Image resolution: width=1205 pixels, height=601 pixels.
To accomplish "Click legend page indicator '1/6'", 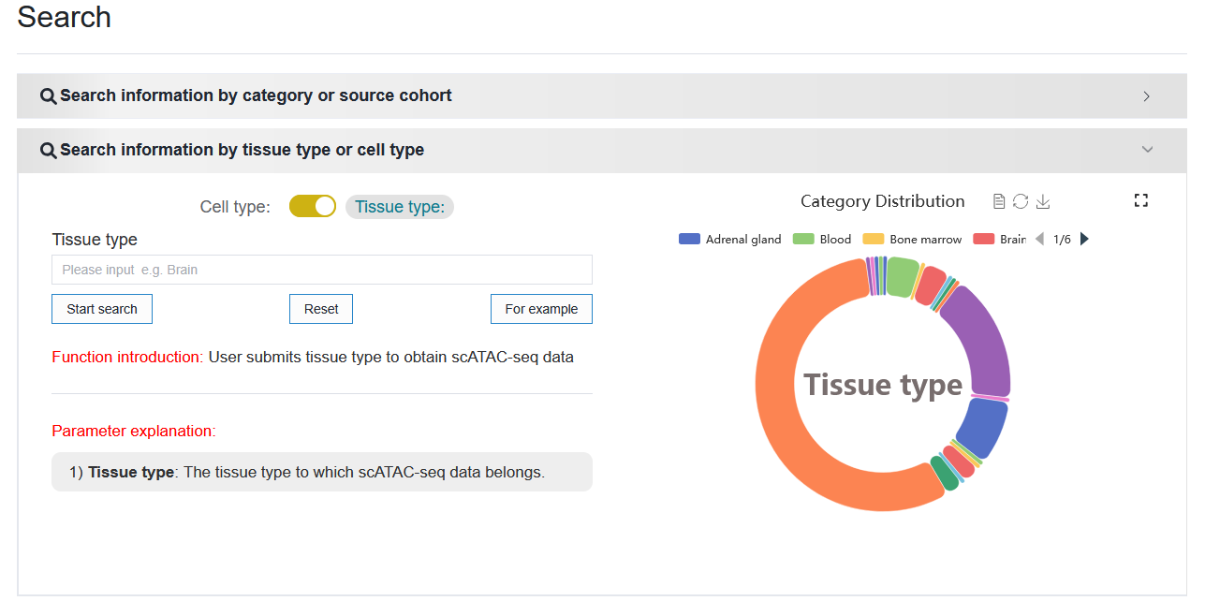I will pos(1062,240).
